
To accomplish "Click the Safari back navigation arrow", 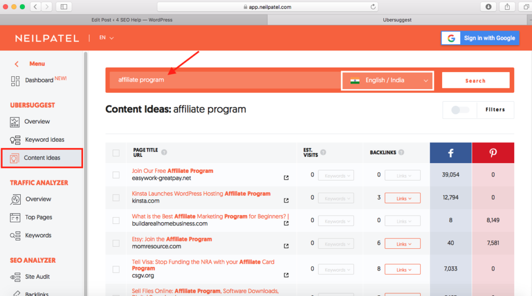I will [x=36, y=7].
